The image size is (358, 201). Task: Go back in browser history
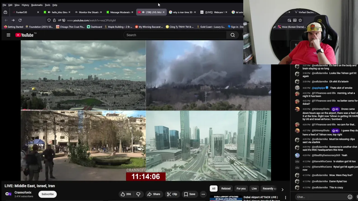pos(6,20)
